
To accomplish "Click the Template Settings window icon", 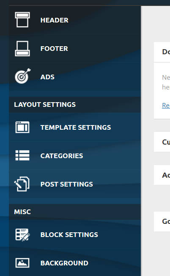I will tap(22, 127).
